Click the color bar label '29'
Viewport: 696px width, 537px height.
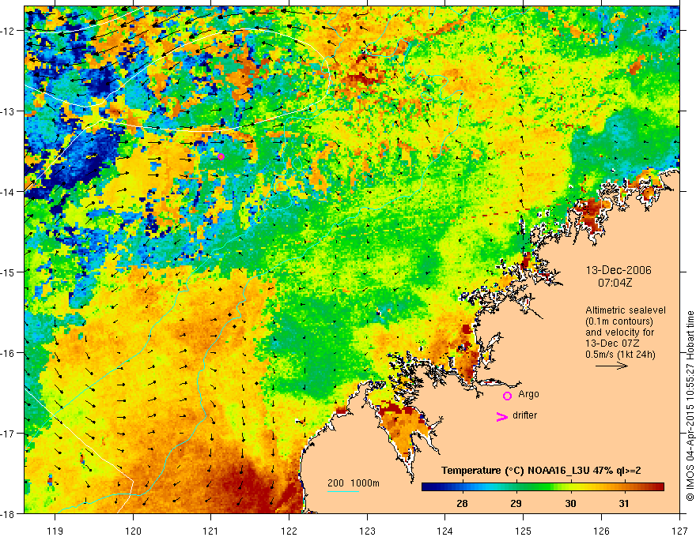click(516, 503)
